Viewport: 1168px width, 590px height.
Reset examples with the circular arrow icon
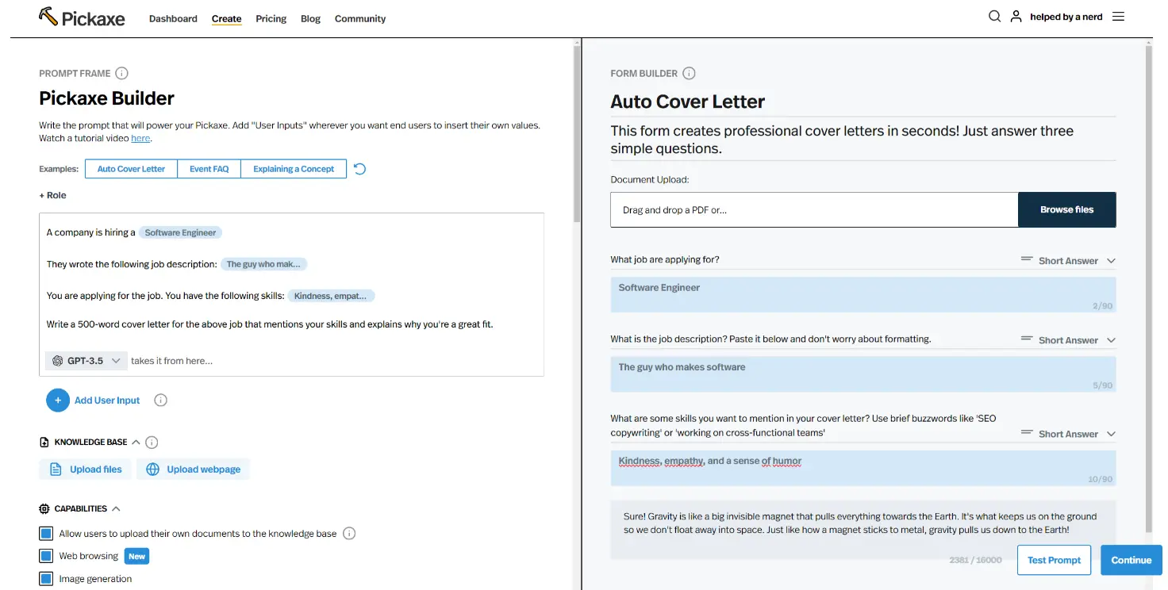(x=359, y=169)
